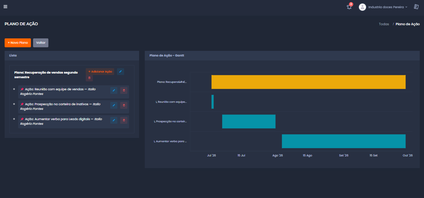The width and height of the screenshot is (424, 198).
Task: Open the hamburger menu icon
Action: (x=5, y=7)
